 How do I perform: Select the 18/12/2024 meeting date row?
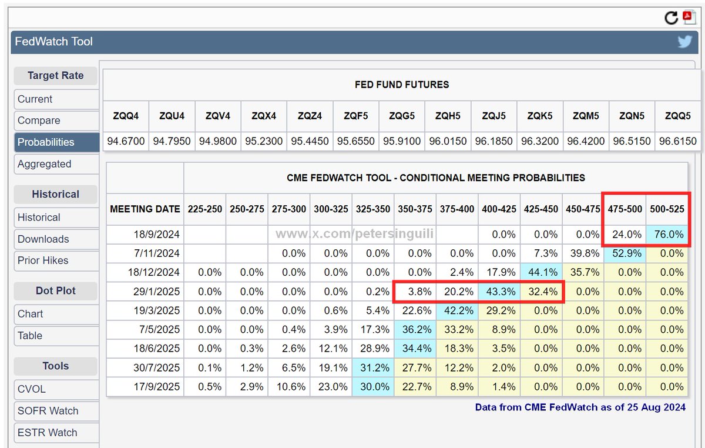point(397,272)
